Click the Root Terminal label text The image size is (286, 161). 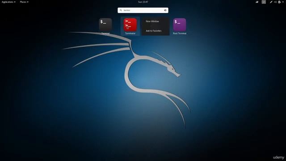point(180,34)
